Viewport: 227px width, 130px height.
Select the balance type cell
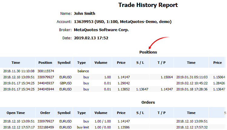click(83, 71)
